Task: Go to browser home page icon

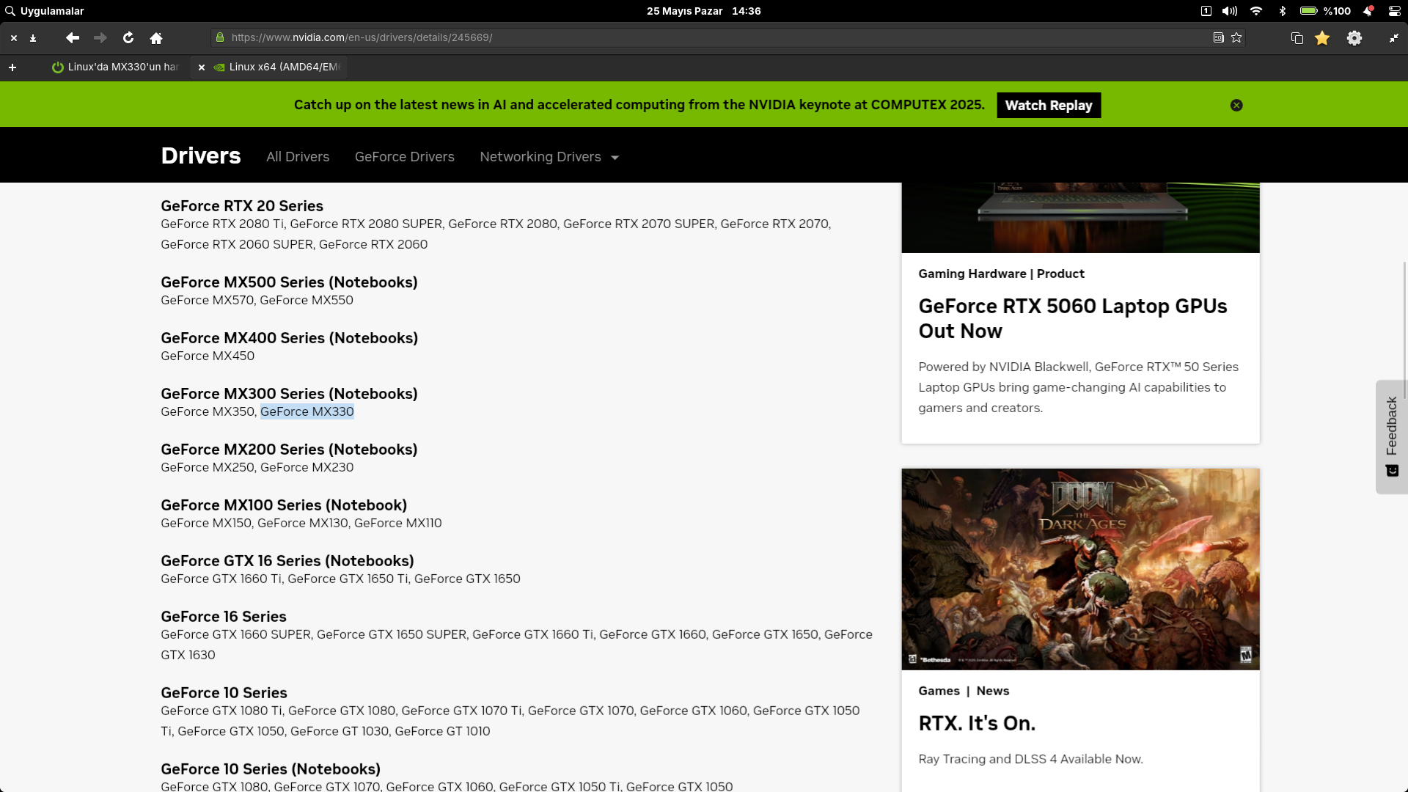Action: coord(156,37)
